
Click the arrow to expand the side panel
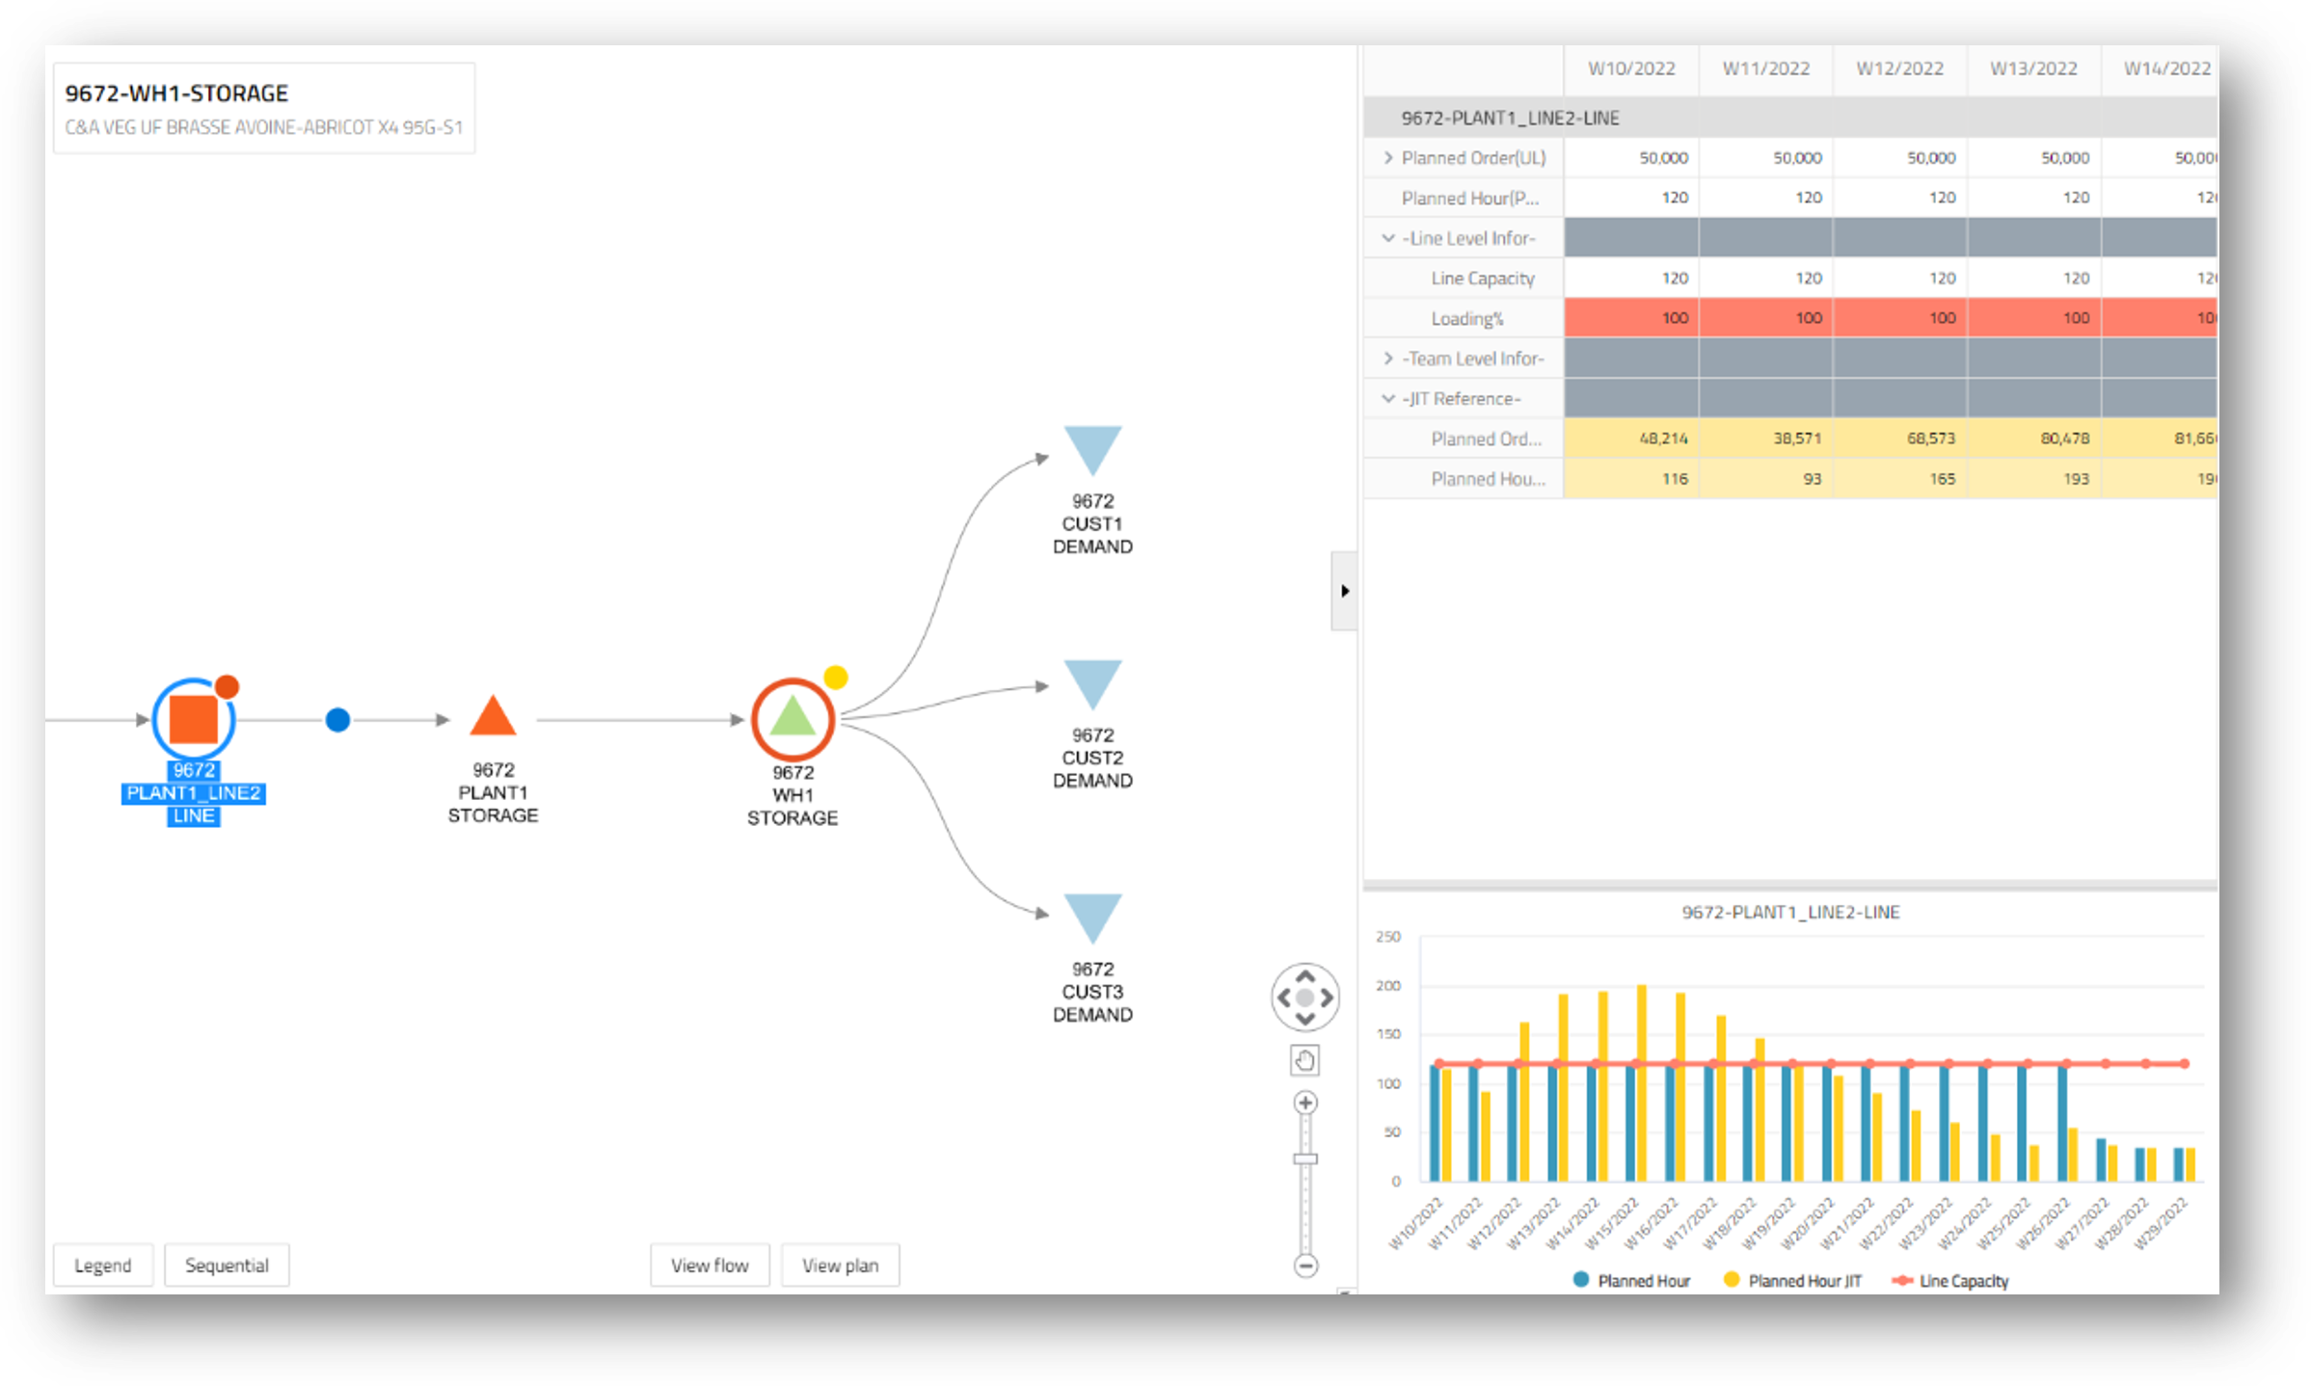[x=1344, y=591]
